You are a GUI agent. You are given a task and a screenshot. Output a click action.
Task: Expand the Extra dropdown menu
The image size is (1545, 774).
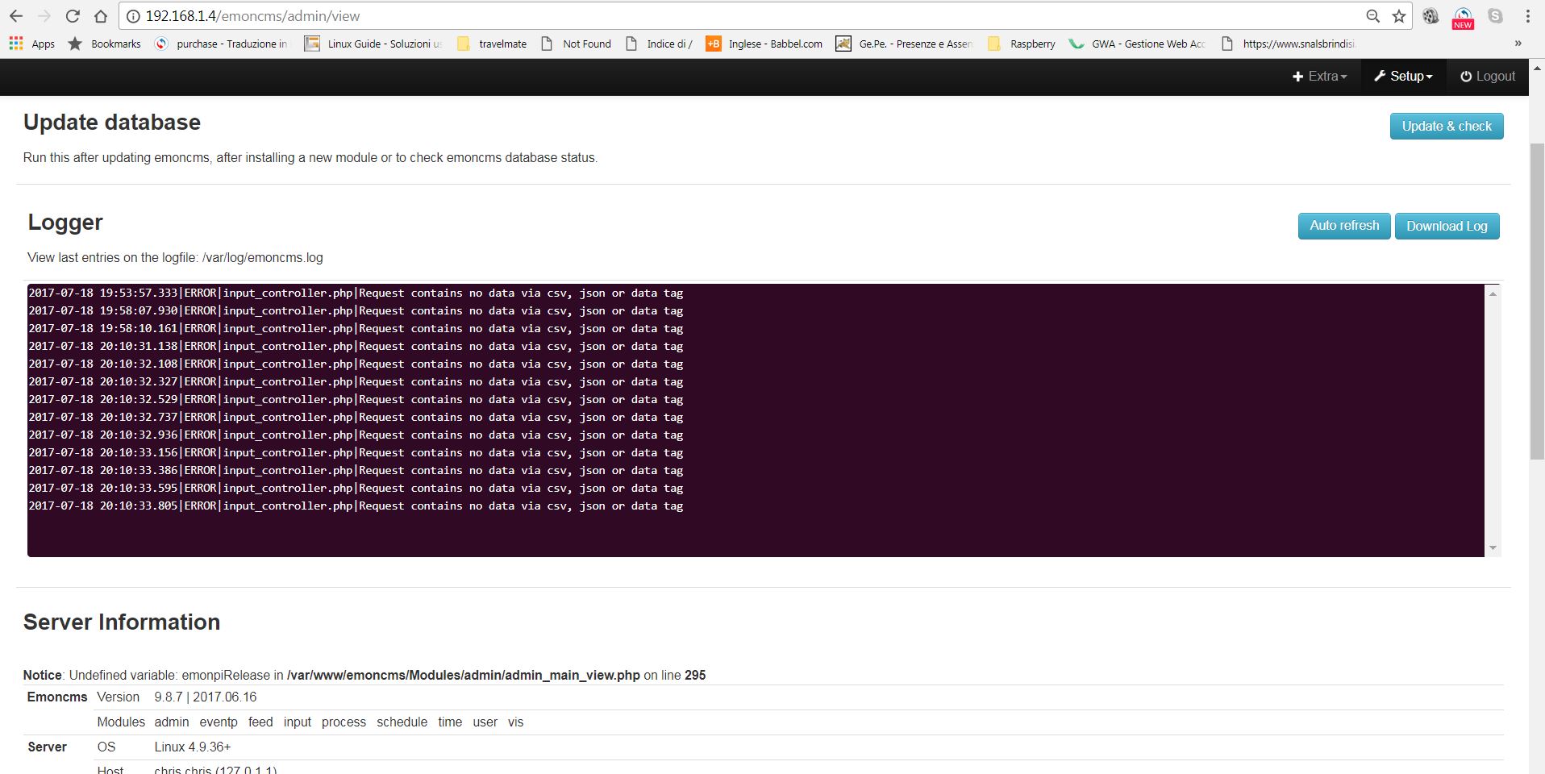point(1319,76)
